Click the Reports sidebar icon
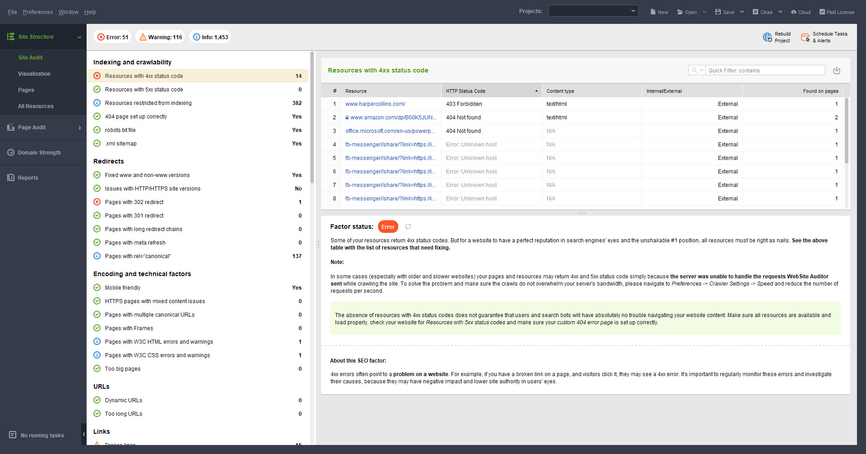Viewport: 866px width, 454px height. pos(11,178)
